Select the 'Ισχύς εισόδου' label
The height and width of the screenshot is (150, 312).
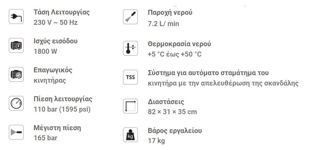coord(56,41)
